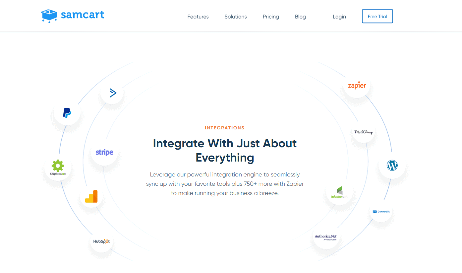
Task: Start a Free Trial button
Action: click(377, 16)
